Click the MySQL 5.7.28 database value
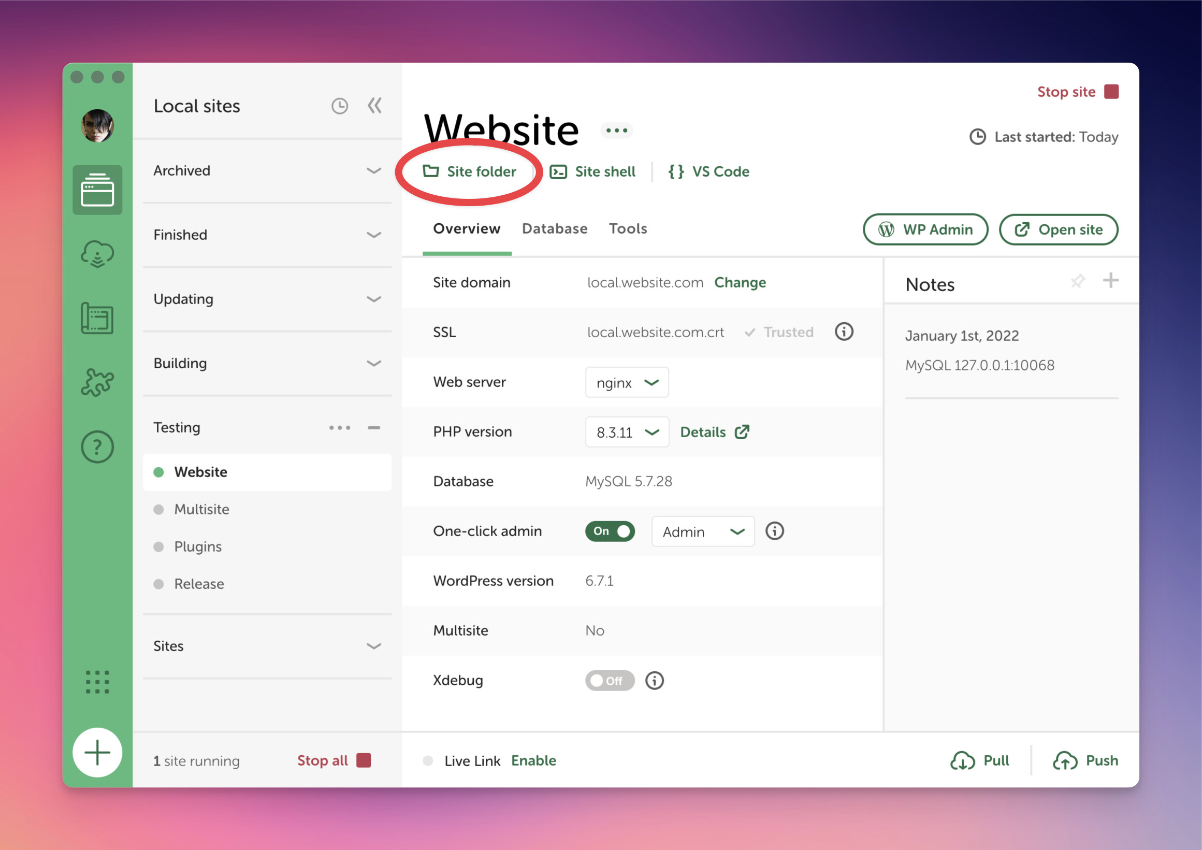This screenshot has height=850, width=1202. 629,481
